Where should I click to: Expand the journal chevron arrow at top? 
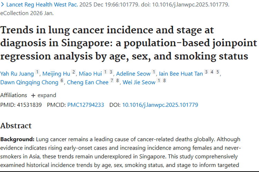coord(2,5)
